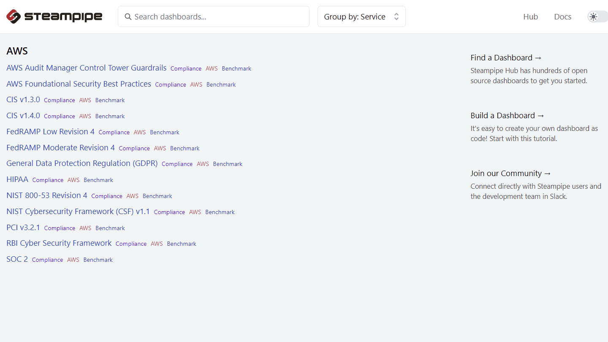The width and height of the screenshot is (608, 342).
Task: Click Compliance tag on FedRAMP Low row
Action: tap(114, 132)
